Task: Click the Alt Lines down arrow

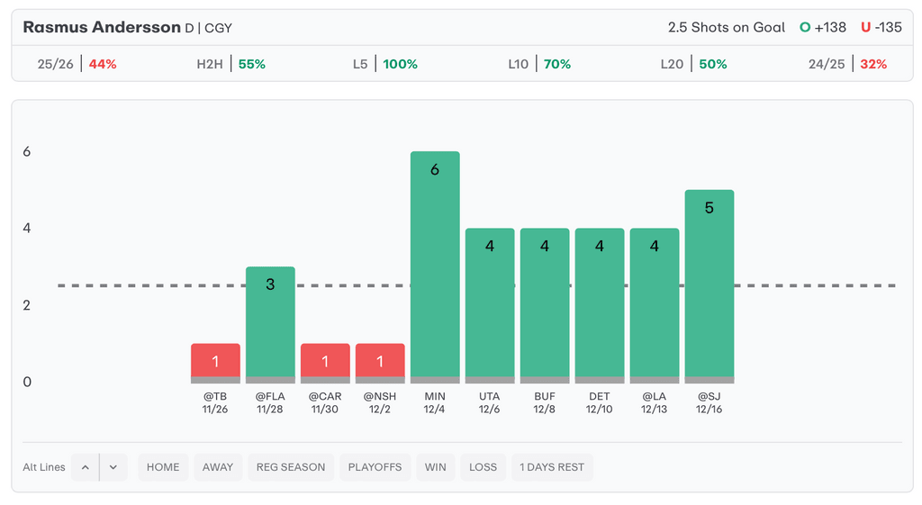Action: (x=113, y=467)
